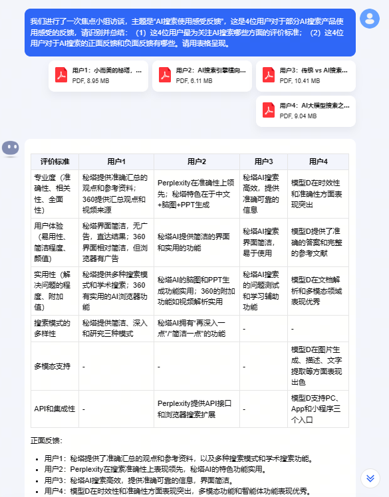The image size is (389, 497).
Task: Open the PDF icon of the 用户4 attachment
Action: 269,110
